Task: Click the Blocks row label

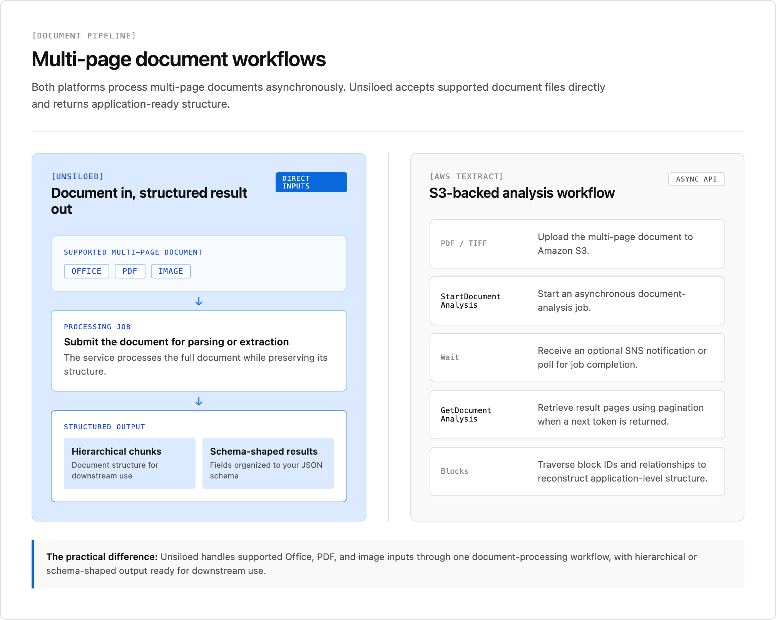Action: click(x=454, y=471)
